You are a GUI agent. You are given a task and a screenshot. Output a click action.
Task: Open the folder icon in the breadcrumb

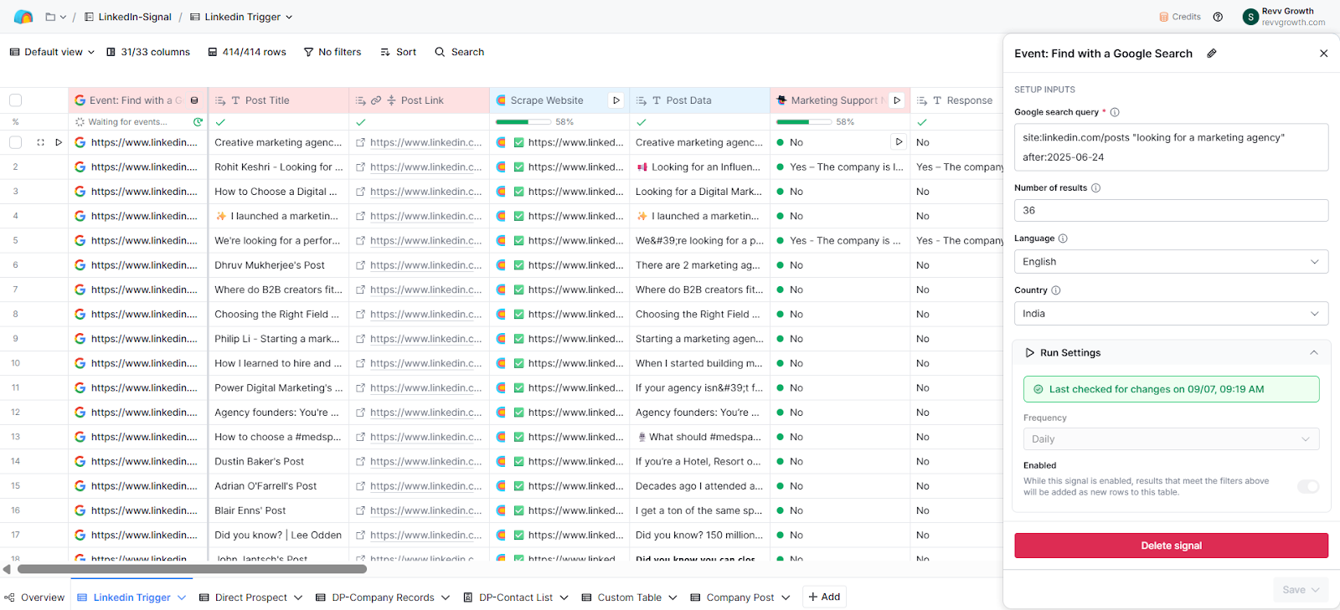[50, 17]
